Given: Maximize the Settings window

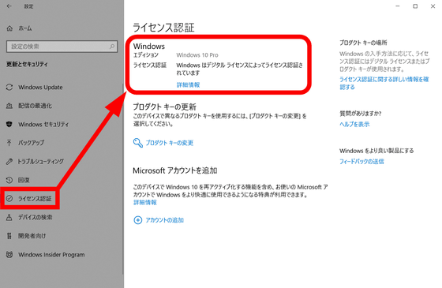Looking at the screenshot, I should tap(415, 6).
